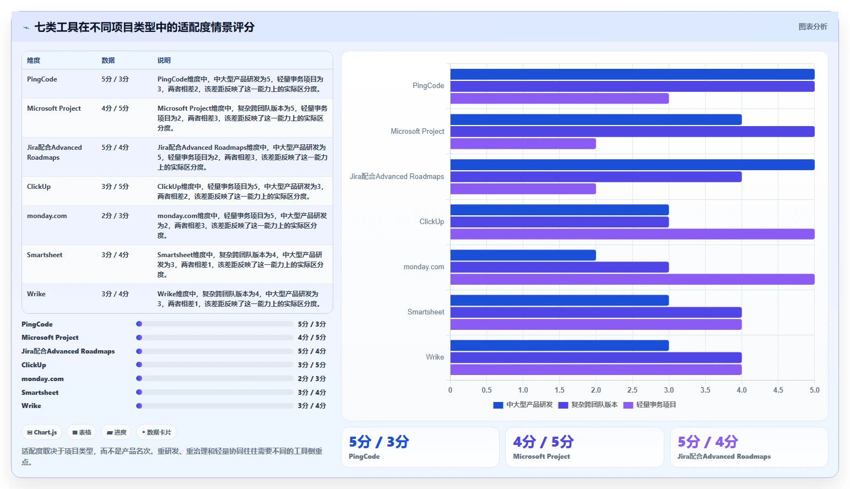The height and width of the screenshot is (489, 850).
Task: Toggle the 轻量事务项目 legend swatch
Action: tap(628, 405)
